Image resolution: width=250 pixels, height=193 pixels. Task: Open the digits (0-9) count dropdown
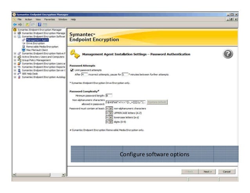(111, 122)
